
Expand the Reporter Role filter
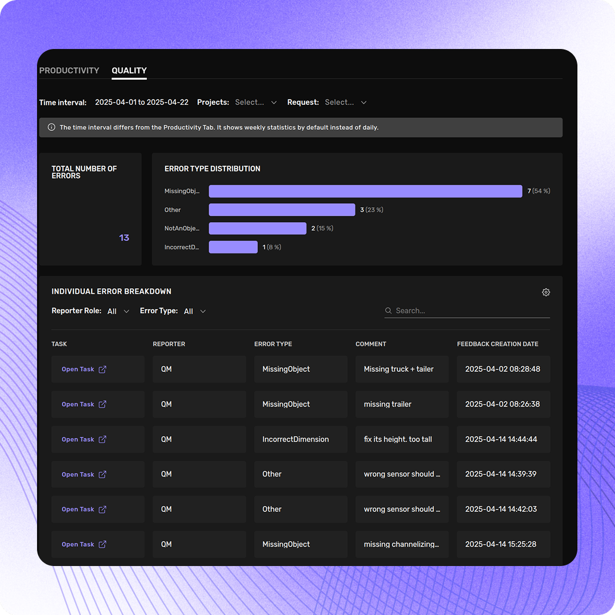click(x=117, y=311)
